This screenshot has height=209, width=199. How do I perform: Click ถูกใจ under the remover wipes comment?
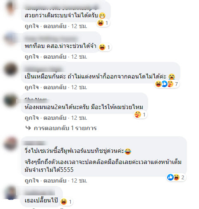coord(32,180)
